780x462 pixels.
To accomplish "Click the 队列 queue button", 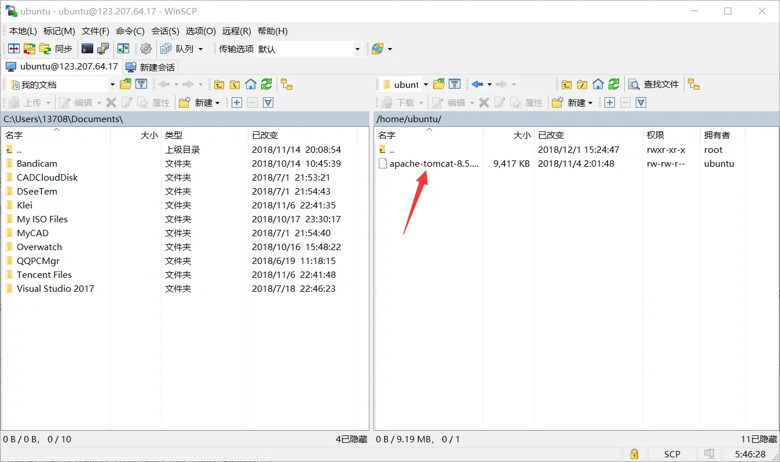I will 178,49.
